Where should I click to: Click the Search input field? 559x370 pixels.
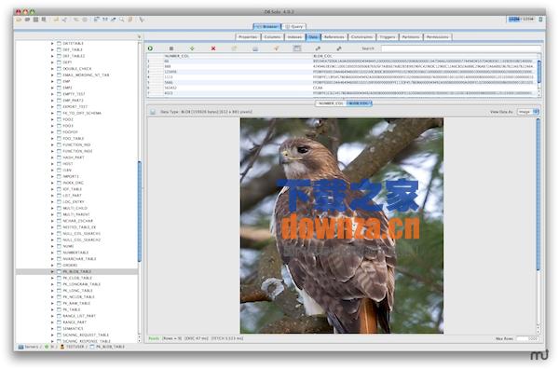coord(460,48)
